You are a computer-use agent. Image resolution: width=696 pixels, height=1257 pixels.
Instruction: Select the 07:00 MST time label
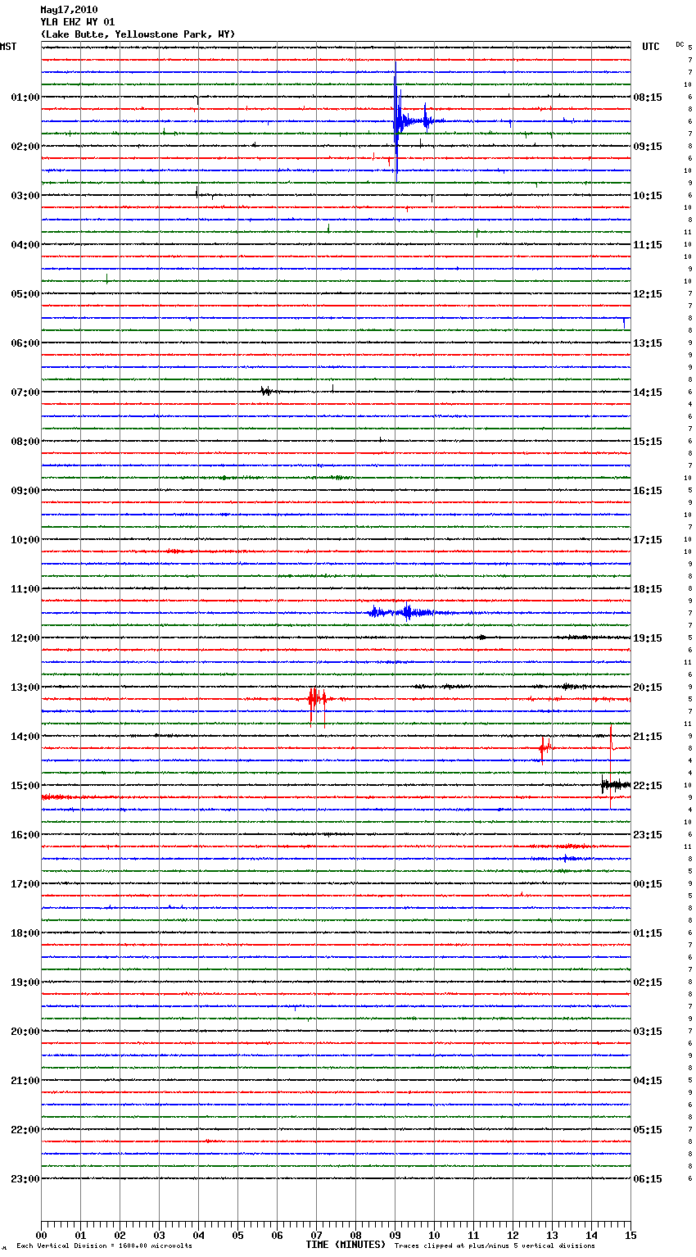[x=25, y=392]
